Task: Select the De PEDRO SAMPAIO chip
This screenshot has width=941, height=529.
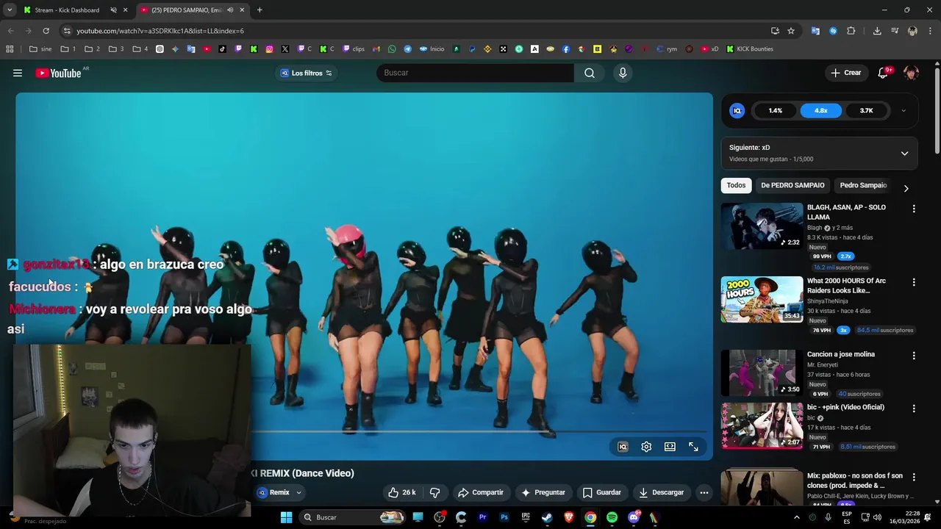Action: click(x=792, y=185)
